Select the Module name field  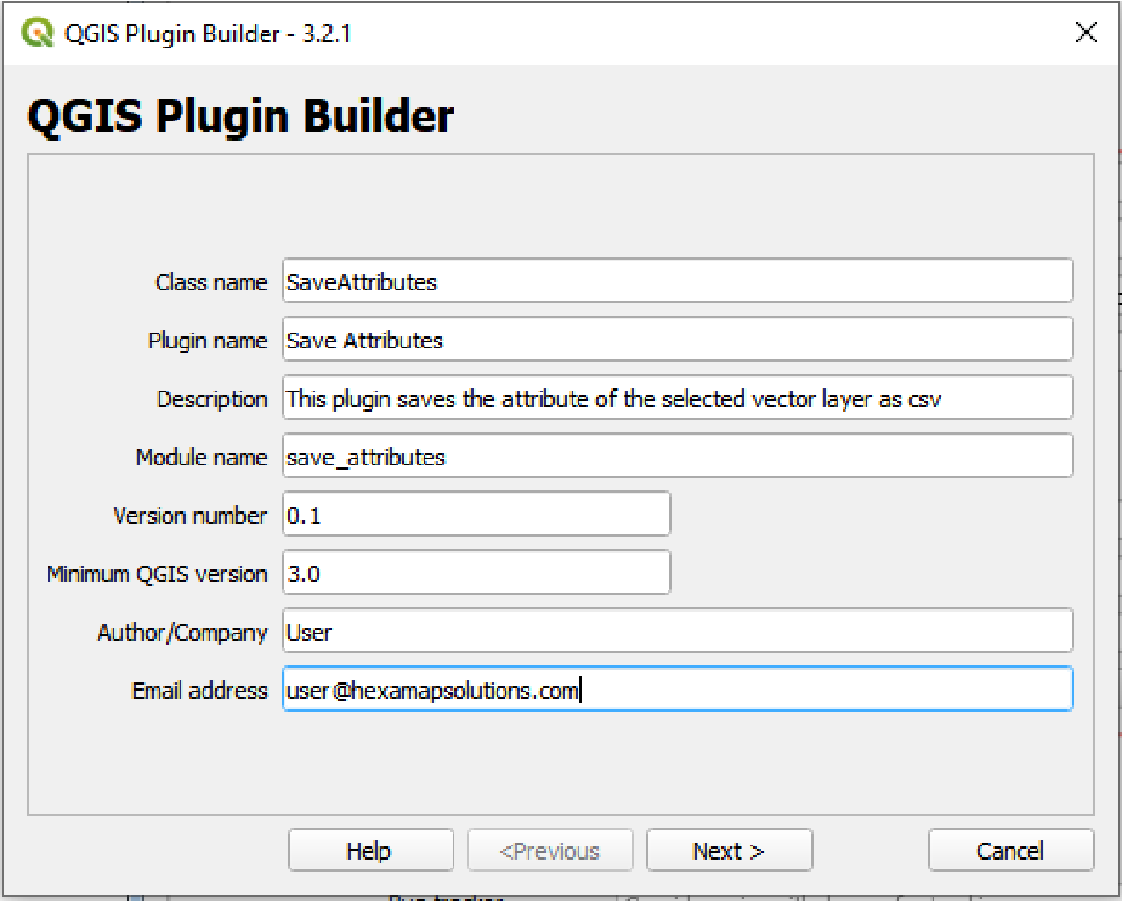677,456
